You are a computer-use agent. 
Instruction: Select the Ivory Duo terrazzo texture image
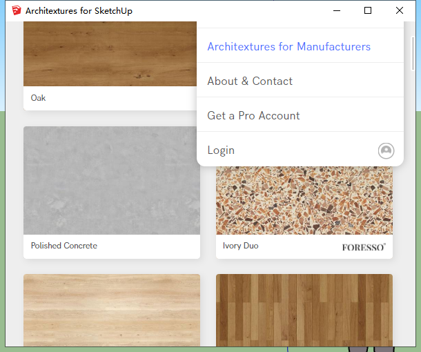[x=304, y=200]
